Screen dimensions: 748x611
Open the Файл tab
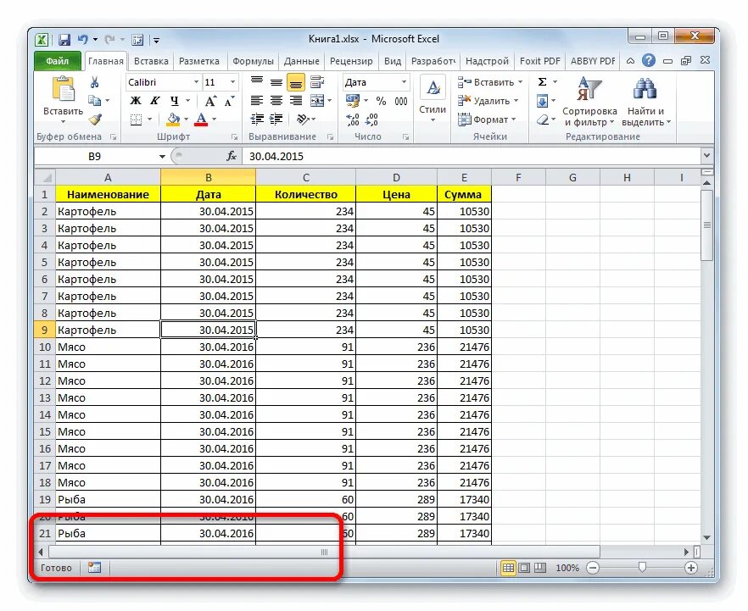(x=58, y=61)
